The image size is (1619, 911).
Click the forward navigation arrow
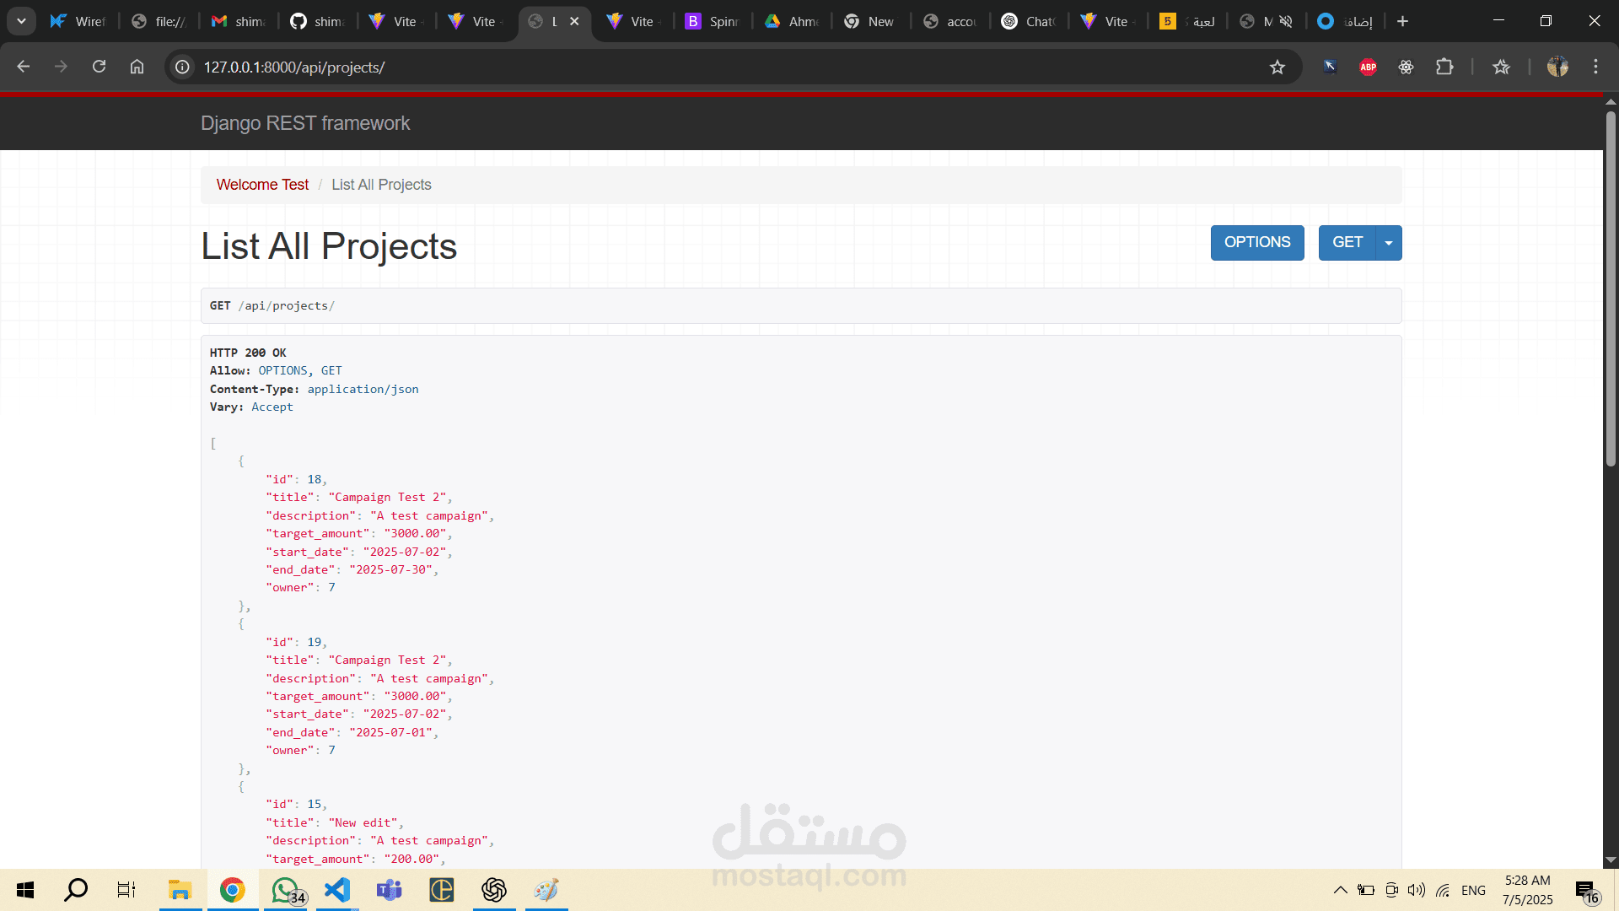coord(61,67)
